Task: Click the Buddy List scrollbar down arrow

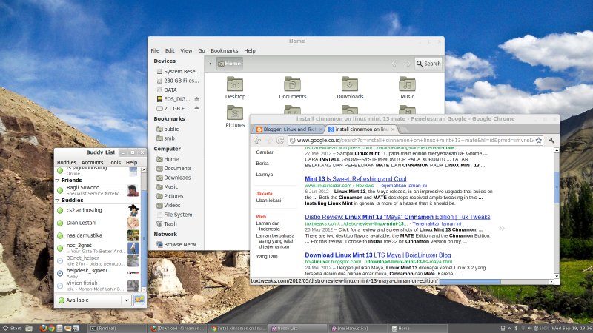Action: click(144, 289)
